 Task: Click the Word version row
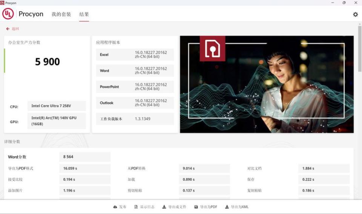(135, 70)
